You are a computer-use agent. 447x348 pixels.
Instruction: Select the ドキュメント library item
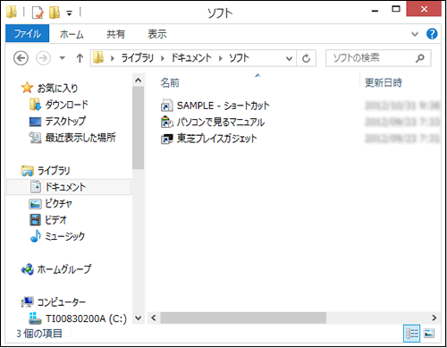click(x=69, y=187)
